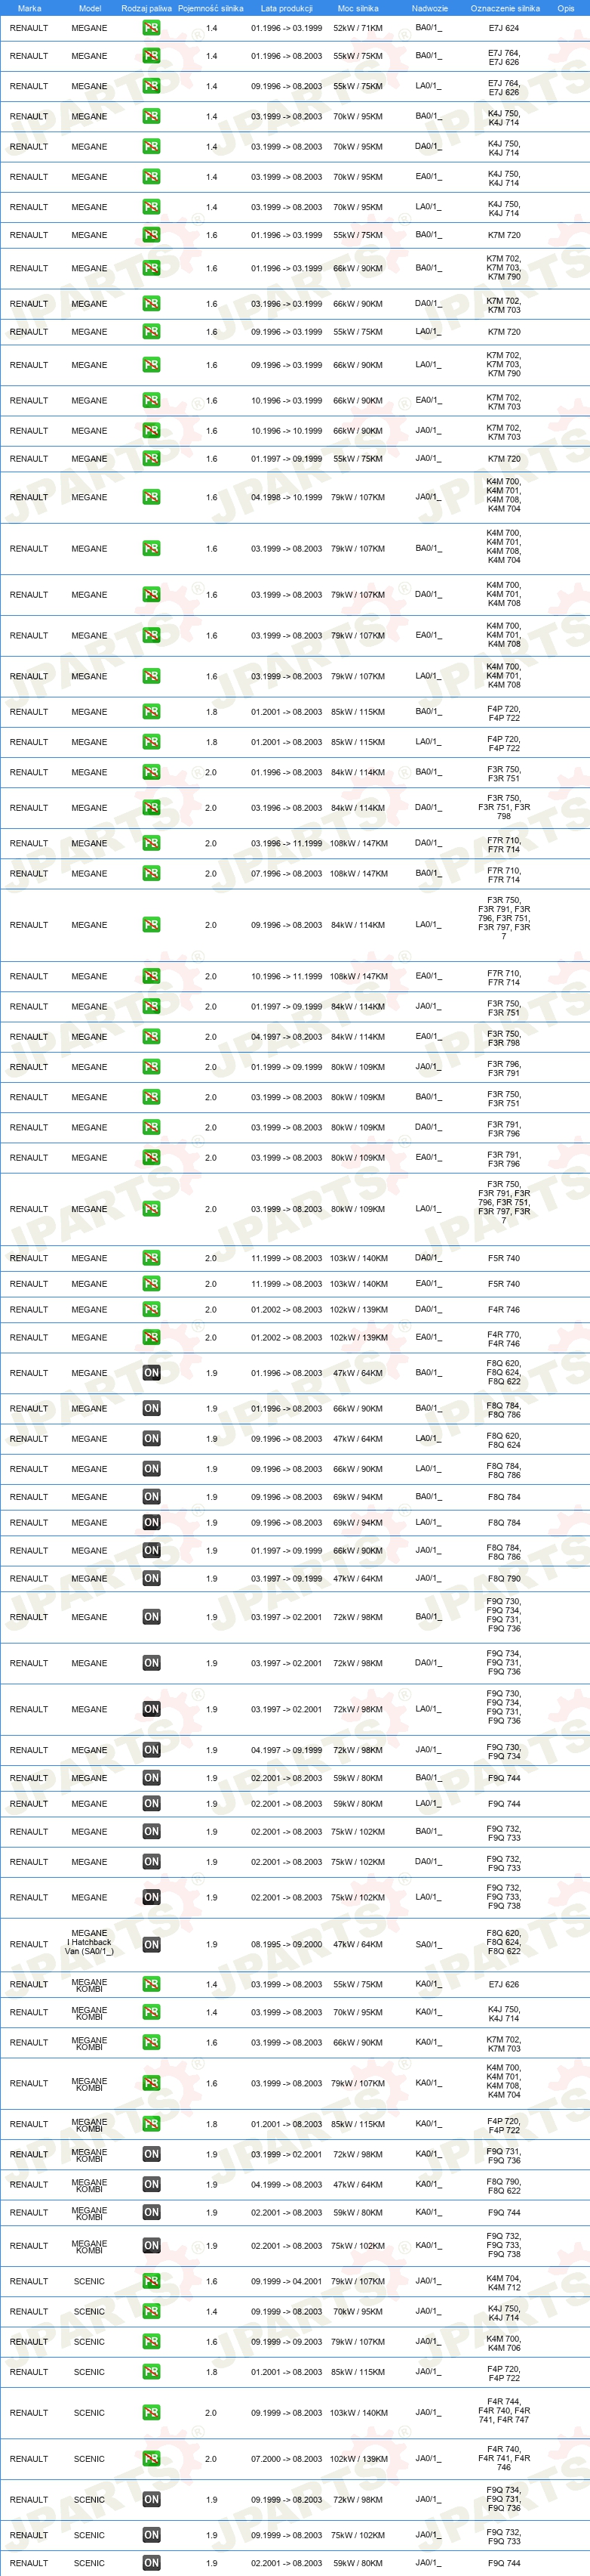590x2576 pixels.
Task: Select the F9Q 731, F9Q 736 engine cell
Action: 503,2154
